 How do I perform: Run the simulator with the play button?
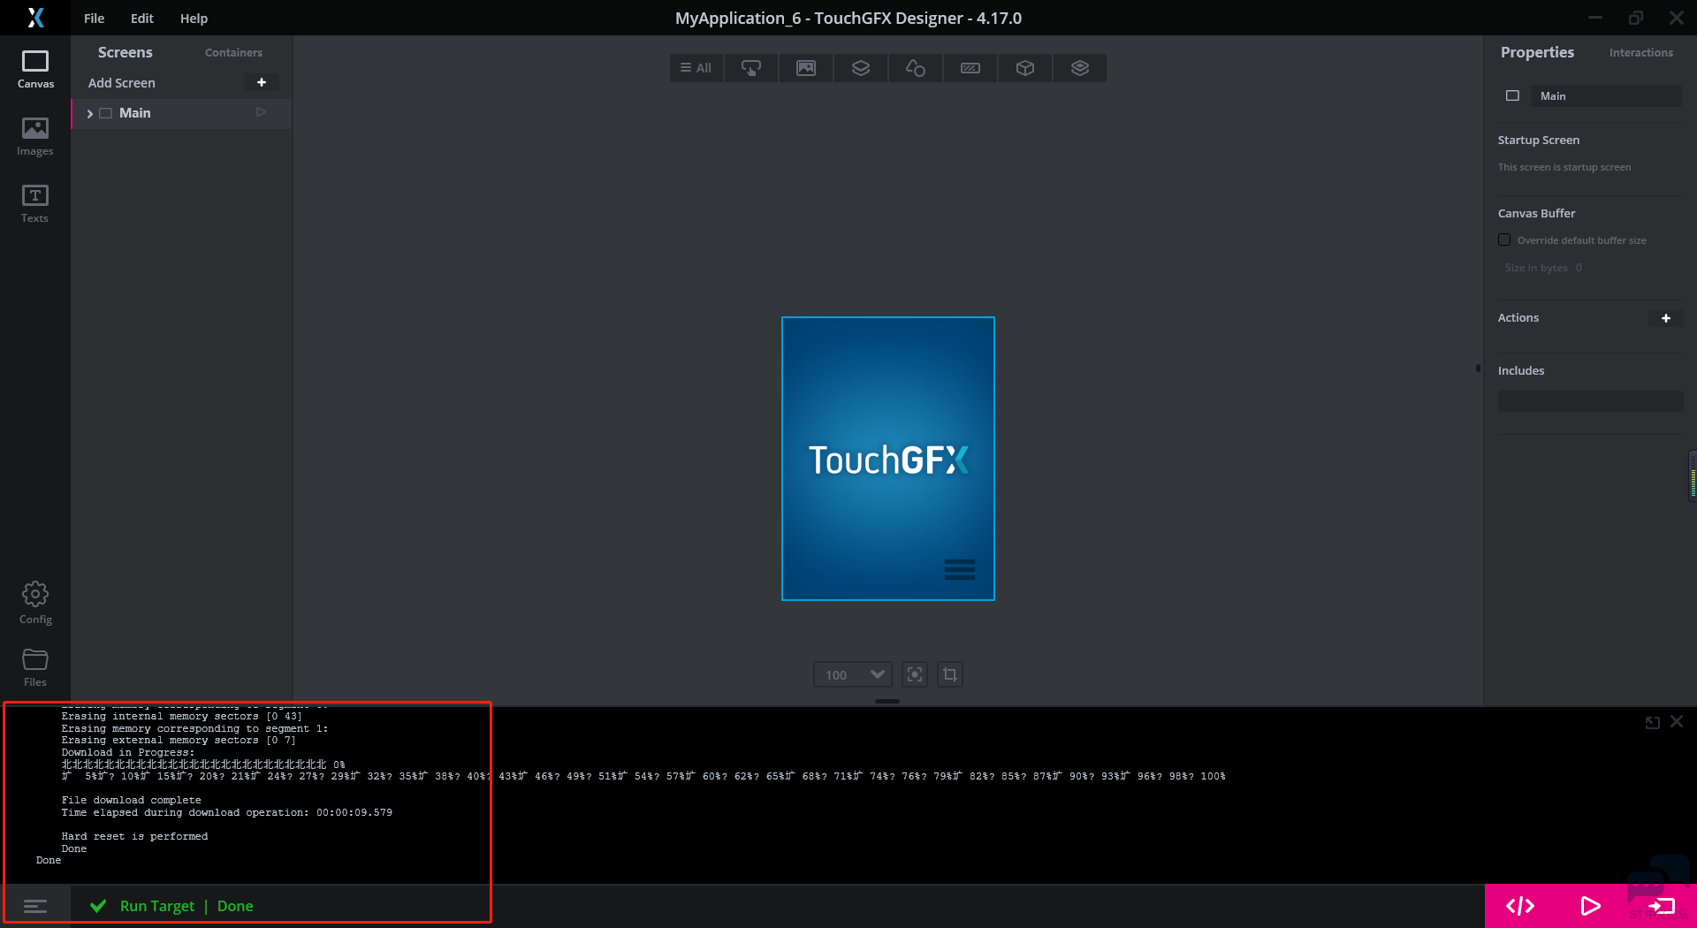(1590, 906)
